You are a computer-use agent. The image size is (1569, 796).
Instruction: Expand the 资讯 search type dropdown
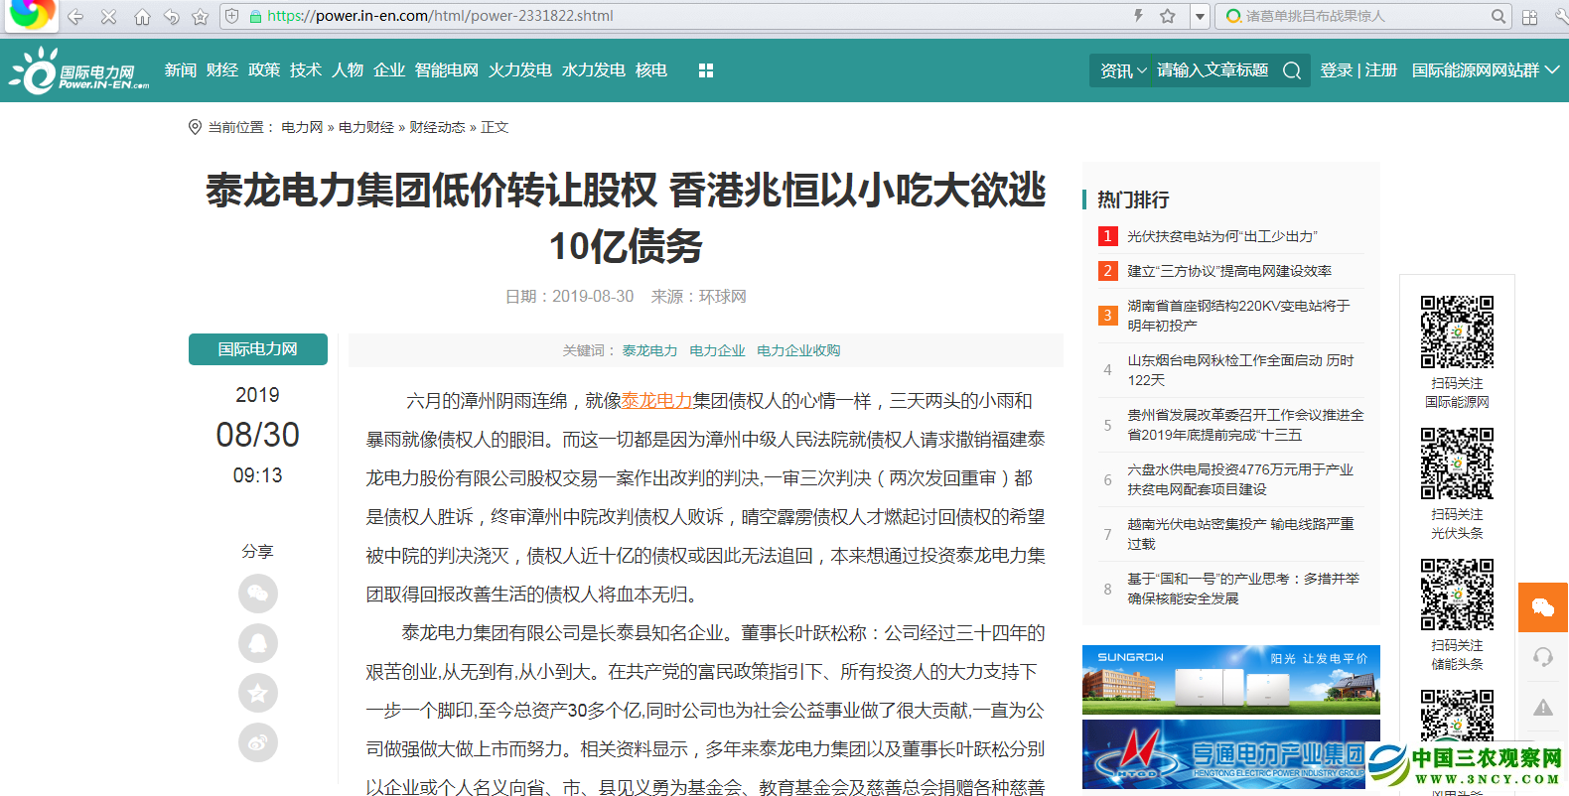(x=1123, y=70)
